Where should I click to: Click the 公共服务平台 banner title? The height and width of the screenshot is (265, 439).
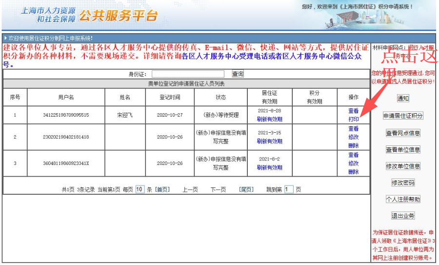(x=119, y=16)
